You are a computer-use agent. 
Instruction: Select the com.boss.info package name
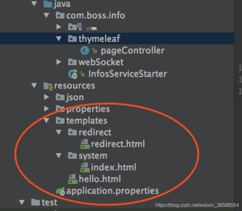tap(96, 15)
